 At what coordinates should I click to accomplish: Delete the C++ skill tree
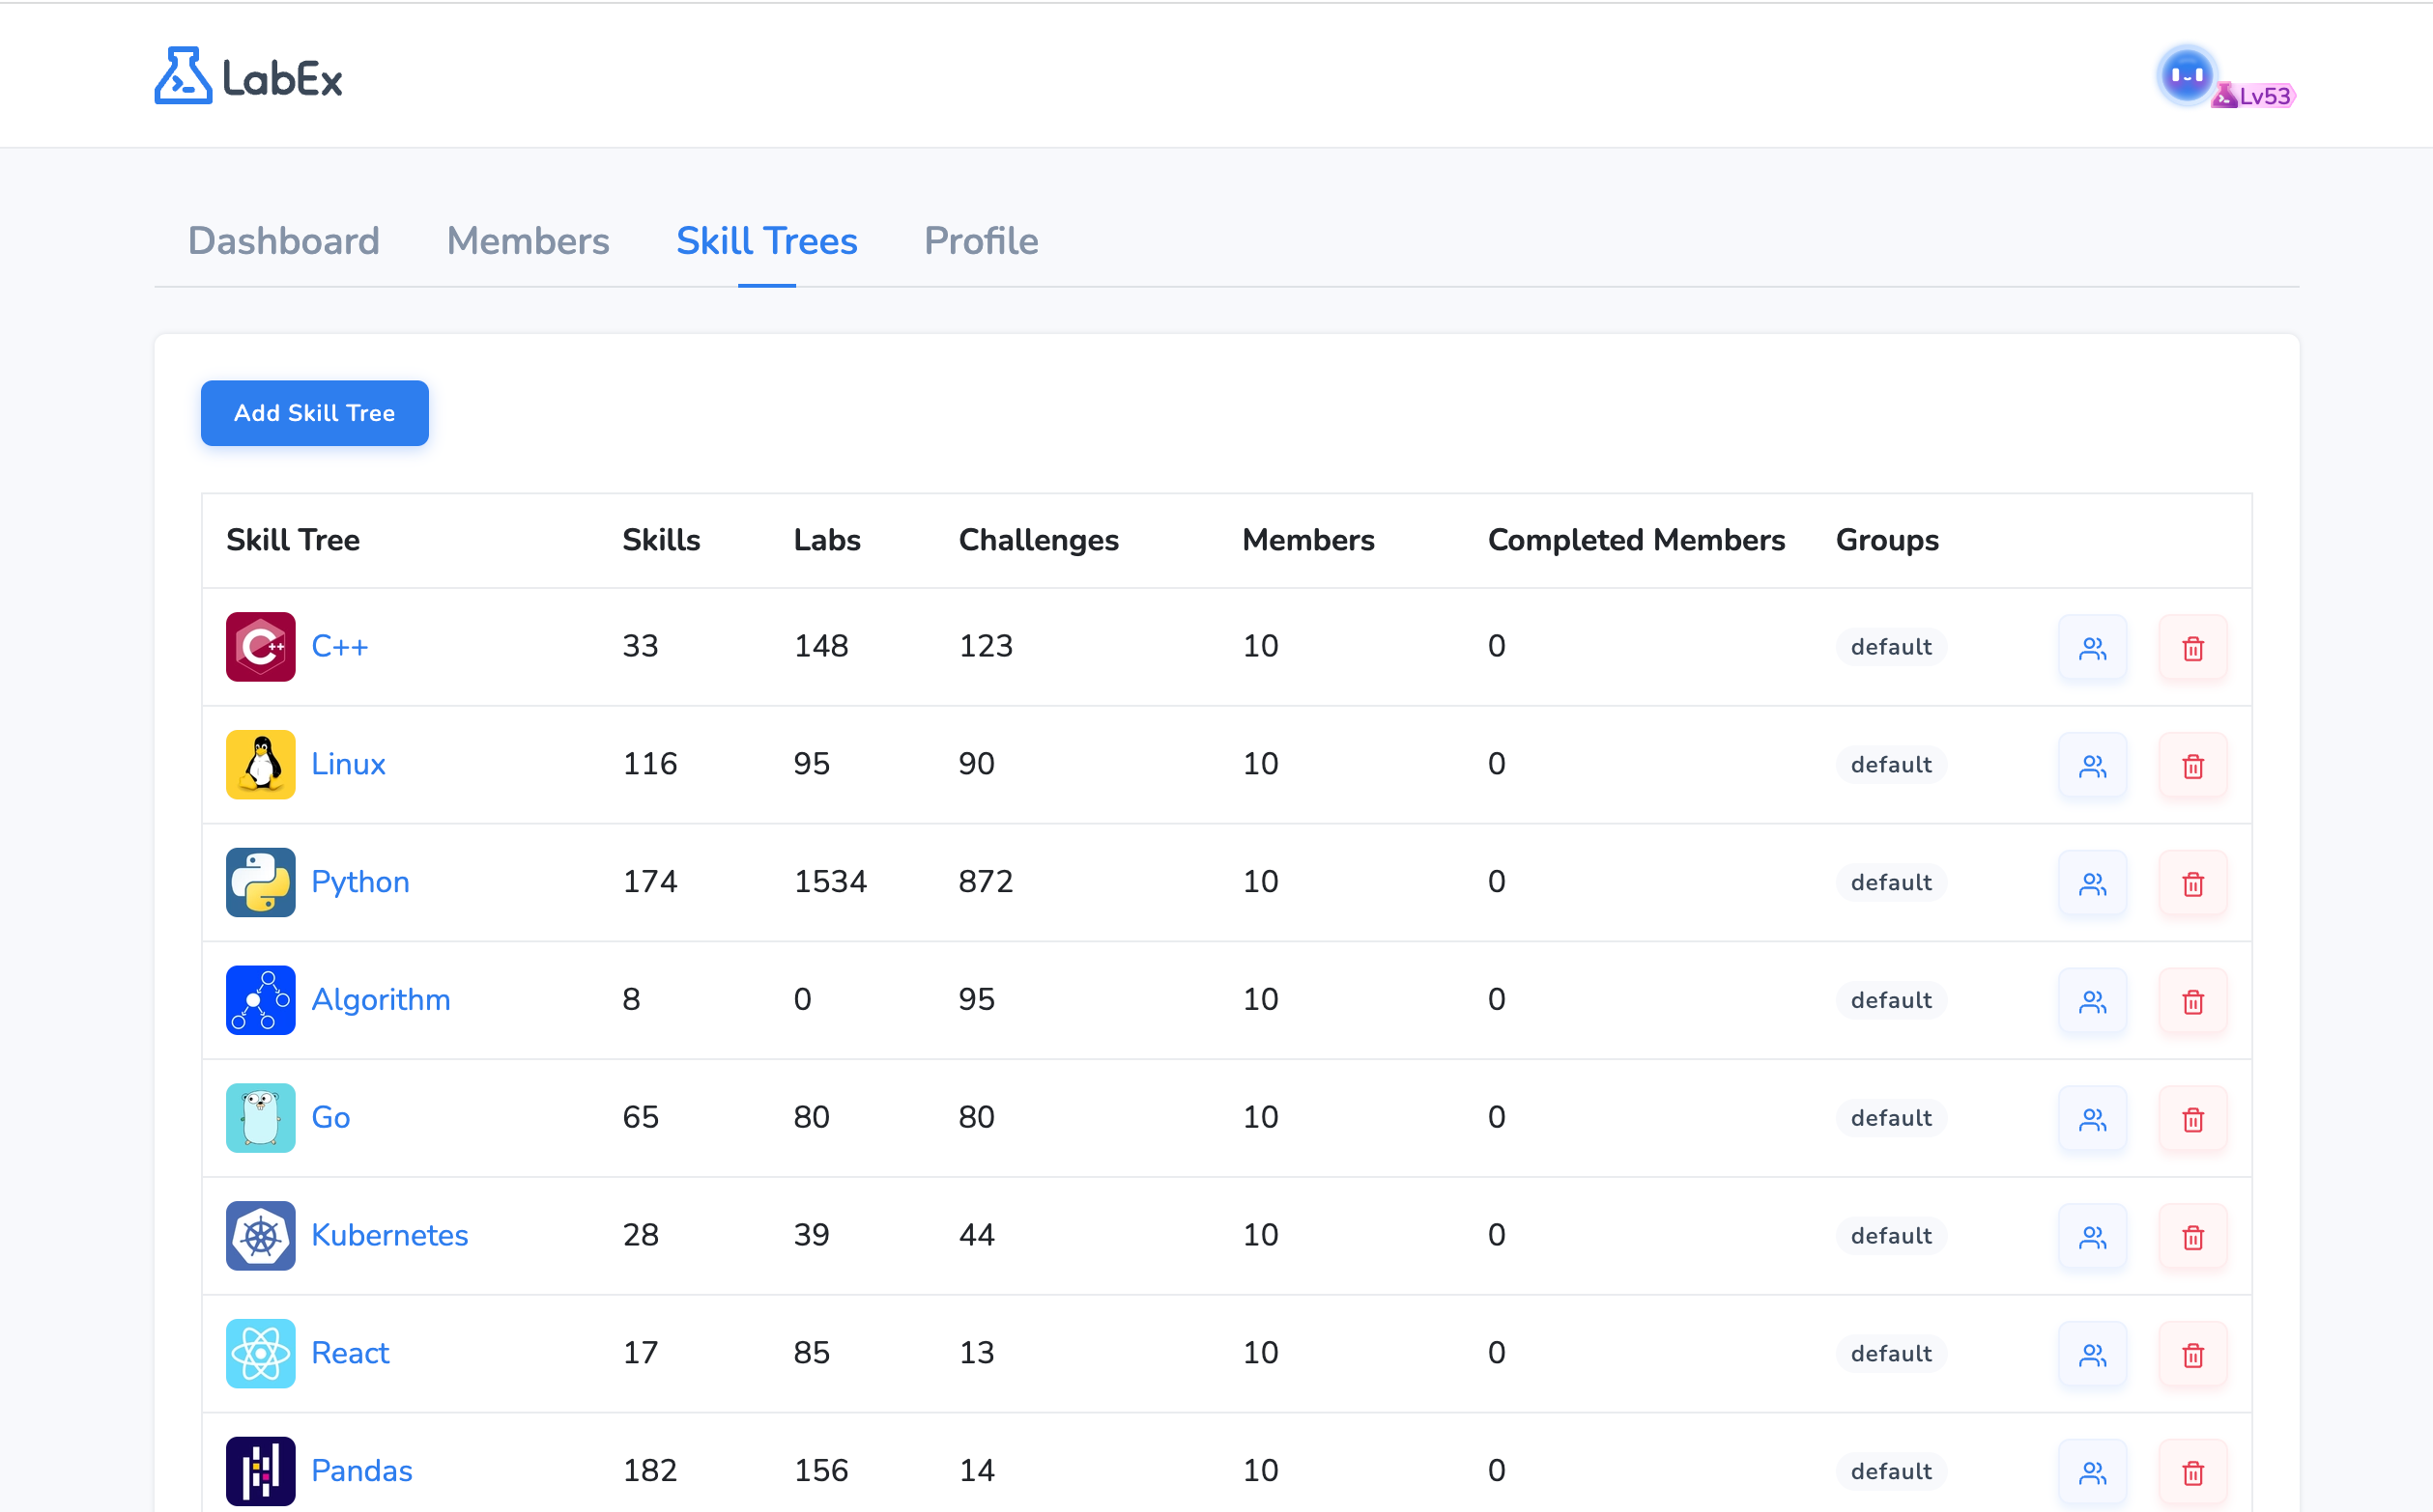(2191, 648)
